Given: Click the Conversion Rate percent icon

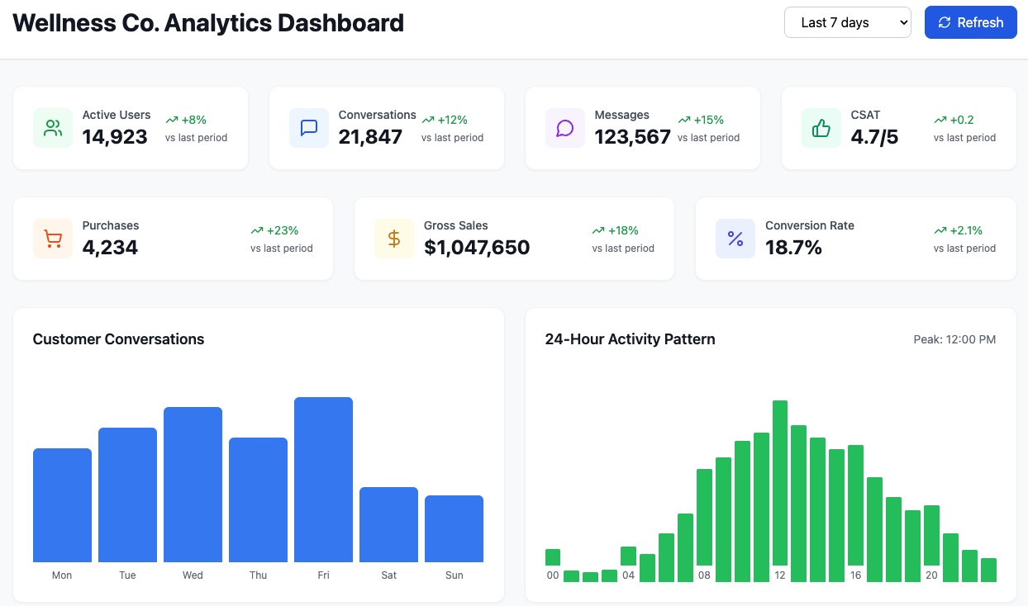Looking at the screenshot, I should 735,238.
